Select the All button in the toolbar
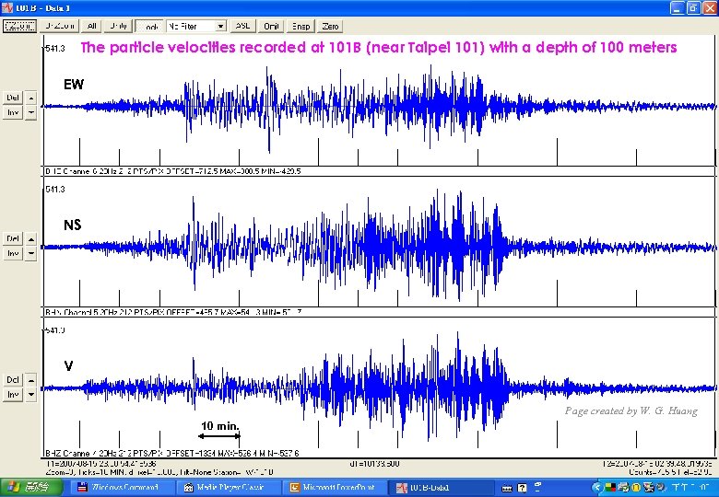719x497 pixels. 91,26
